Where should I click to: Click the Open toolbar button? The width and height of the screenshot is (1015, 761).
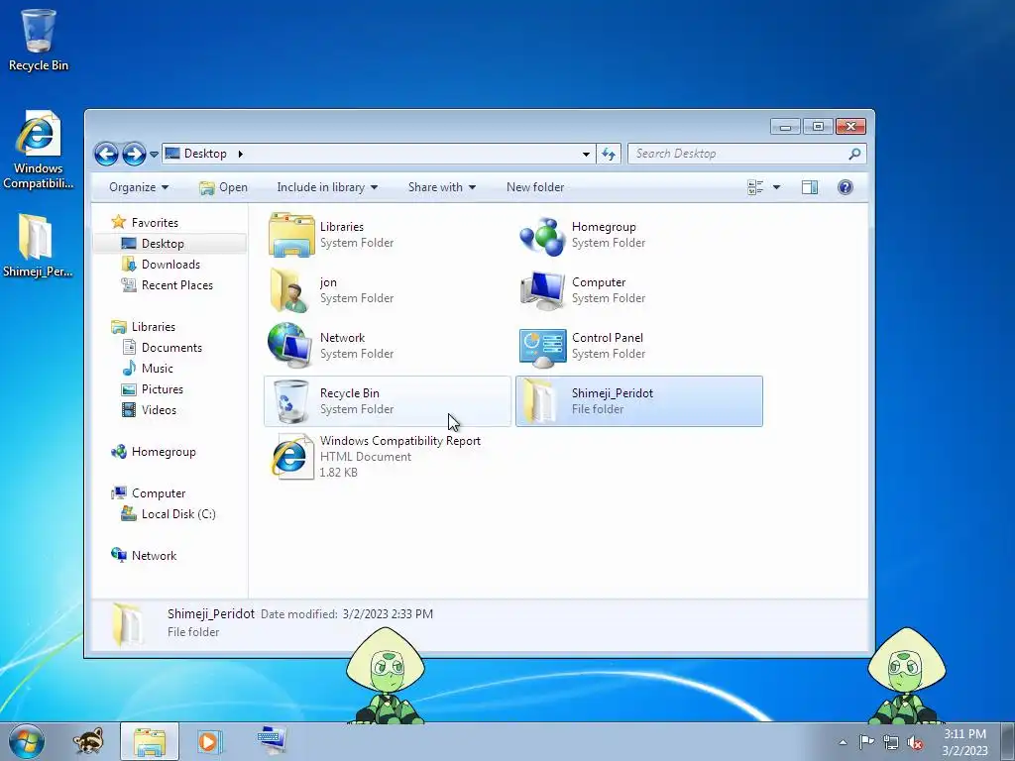pos(223,187)
